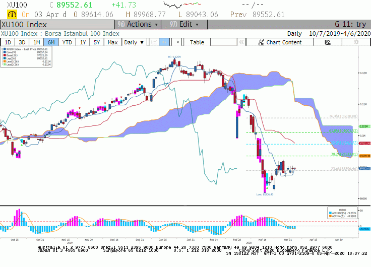Screen dimensions: 371x267
Task: Click the Base(26) red legend swatch
Action: (x=5, y=55)
